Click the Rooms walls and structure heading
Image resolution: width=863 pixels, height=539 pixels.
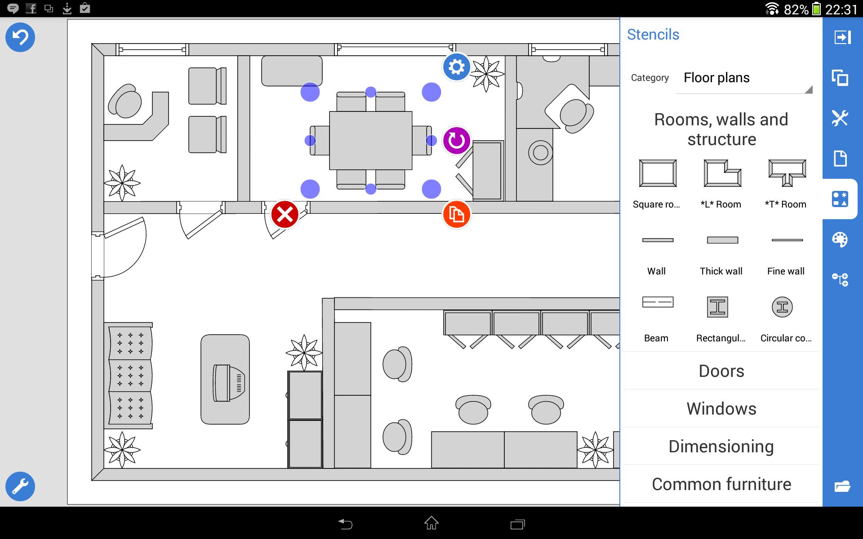[x=720, y=128]
